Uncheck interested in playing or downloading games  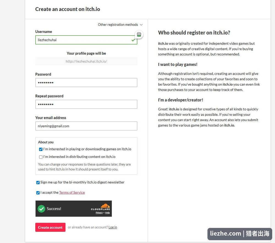[x=41, y=149]
